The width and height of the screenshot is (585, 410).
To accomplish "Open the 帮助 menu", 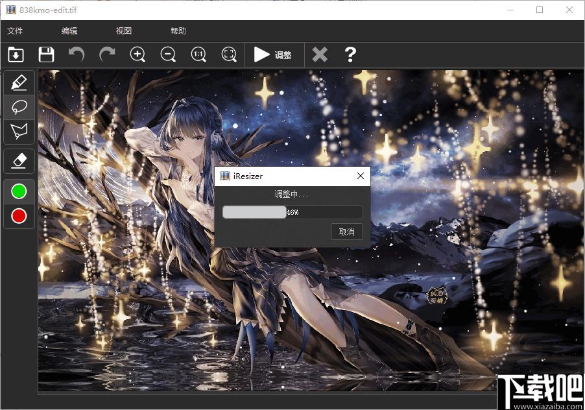I will [178, 31].
